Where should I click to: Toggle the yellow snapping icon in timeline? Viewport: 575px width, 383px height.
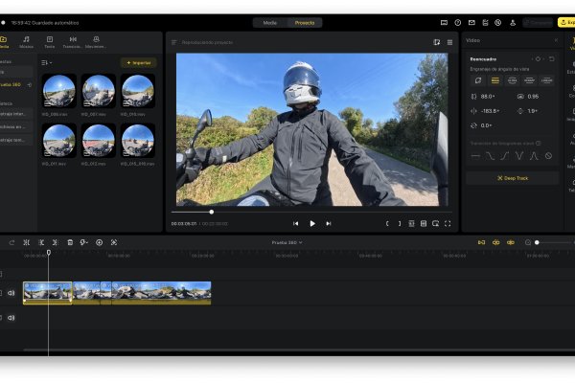(481, 242)
